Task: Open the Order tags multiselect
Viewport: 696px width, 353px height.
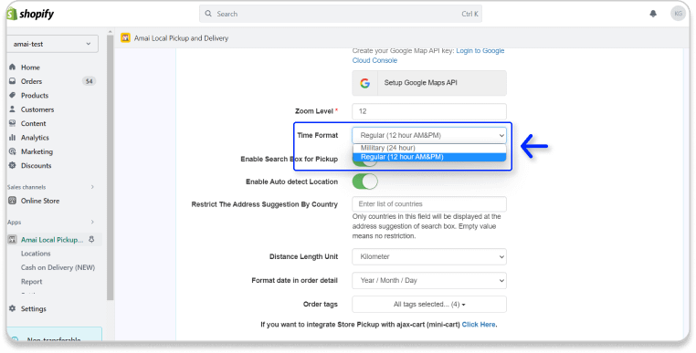Action: point(429,305)
